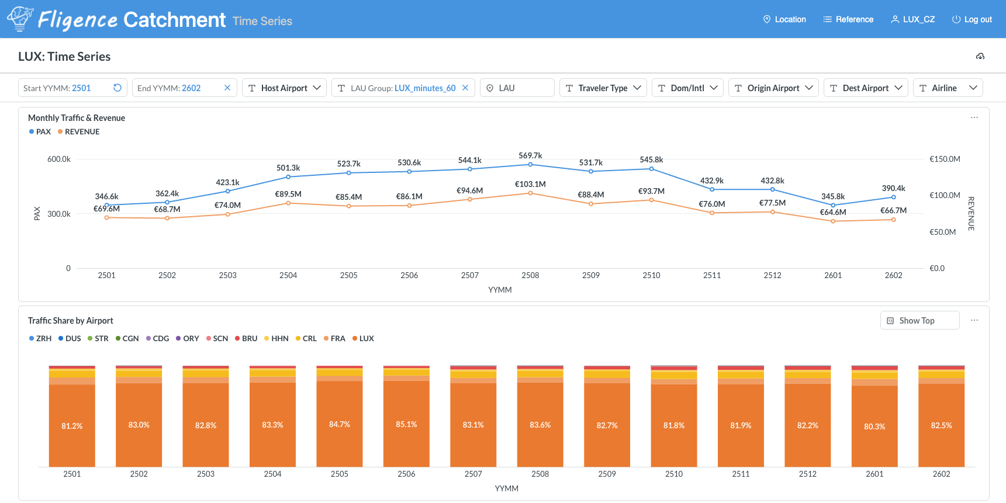
Task: Open Monthly Traffic & Revenue options ellipsis
Action: (x=974, y=117)
